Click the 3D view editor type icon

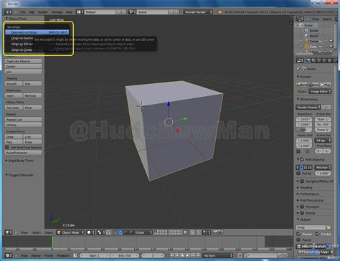pyautogui.click(x=9, y=232)
